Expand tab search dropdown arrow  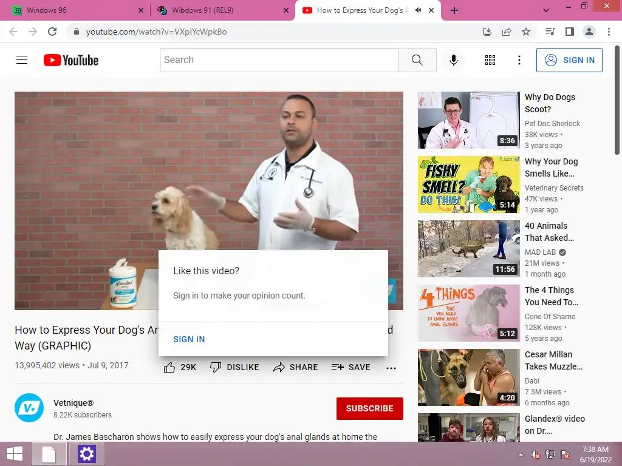(x=546, y=10)
